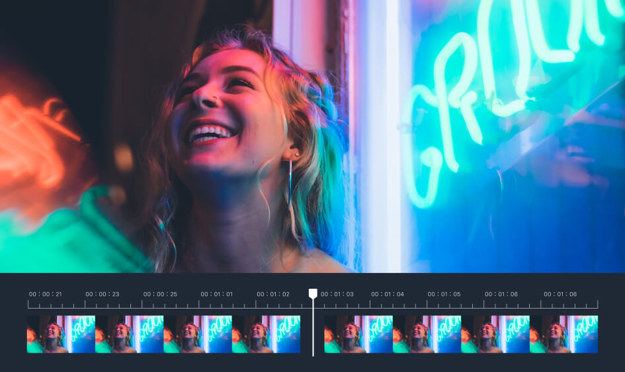Grab the white playhead handle on the ruler
Viewport: 625px width, 372px height.
pos(313,293)
